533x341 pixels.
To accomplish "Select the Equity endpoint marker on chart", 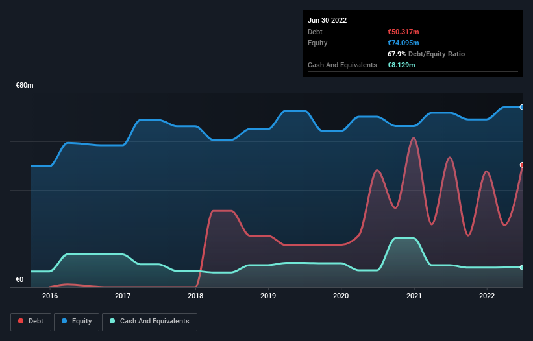I will point(522,107).
